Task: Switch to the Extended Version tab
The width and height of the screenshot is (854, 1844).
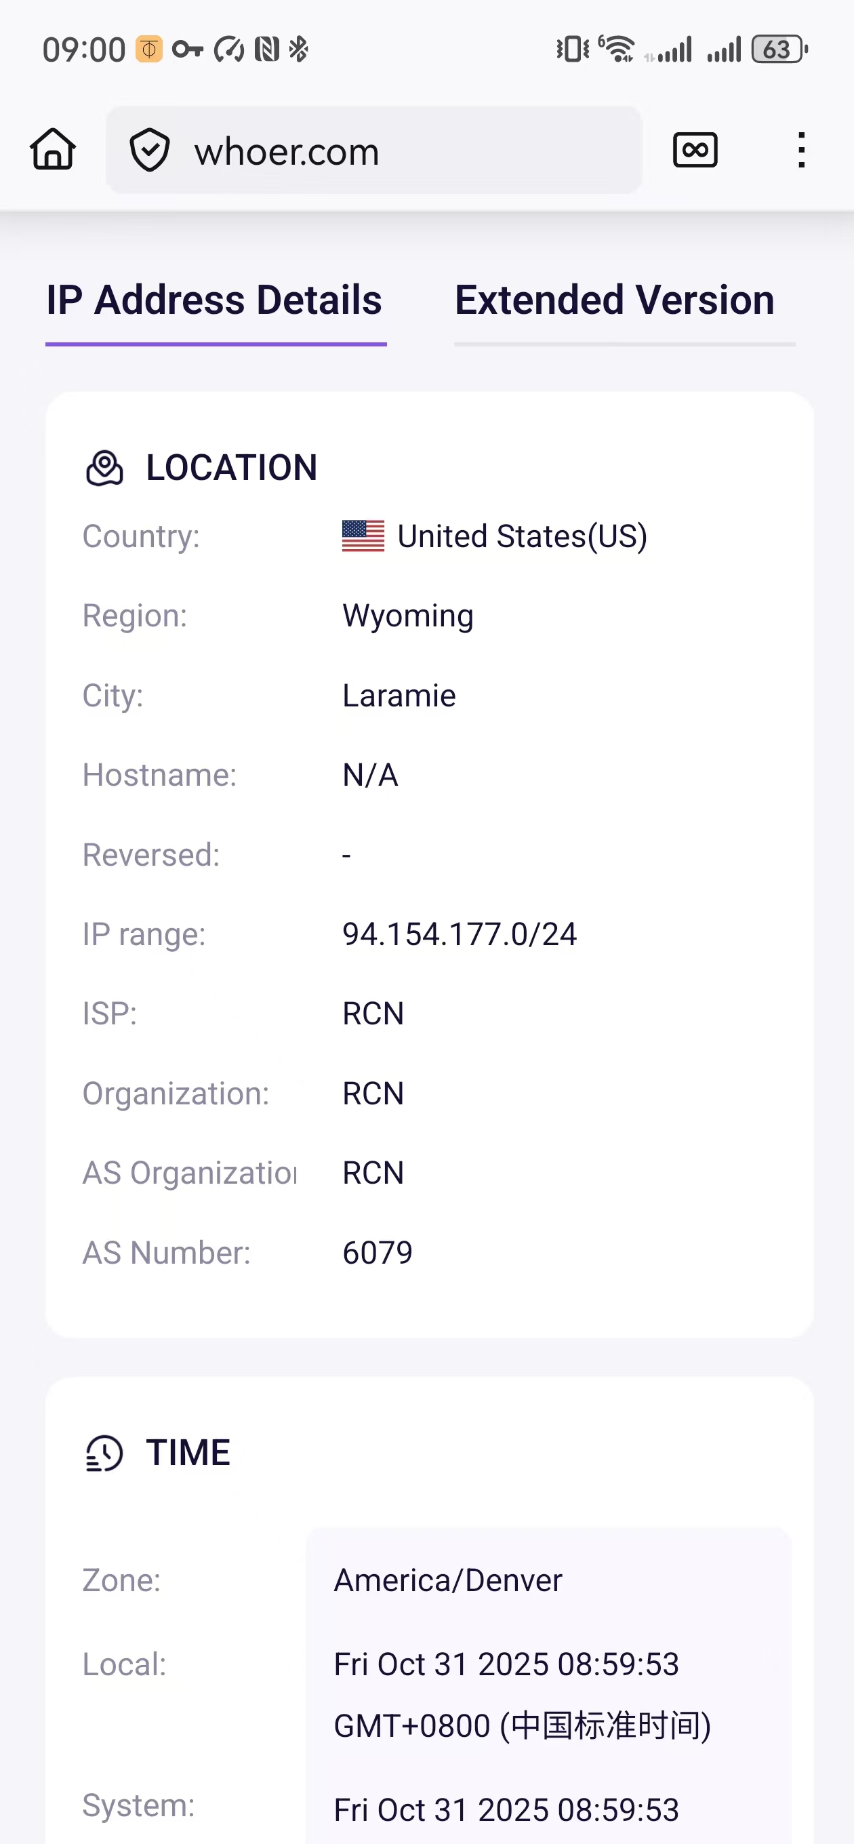Action: tap(614, 300)
